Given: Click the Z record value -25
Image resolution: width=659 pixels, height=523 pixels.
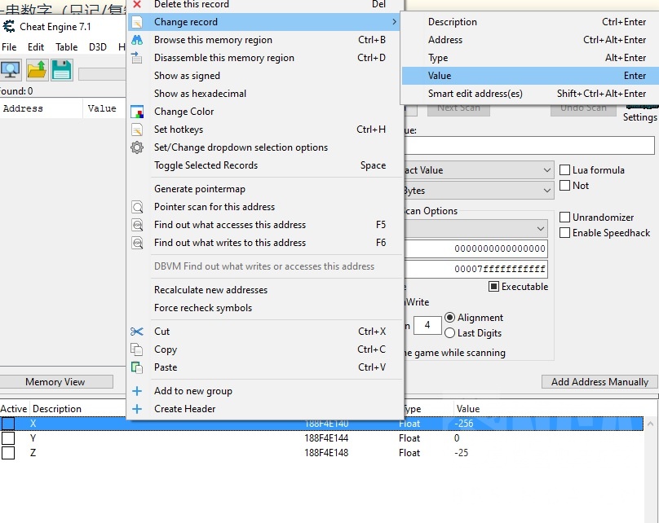Looking at the screenshot, I should click(x=461, y=453).
